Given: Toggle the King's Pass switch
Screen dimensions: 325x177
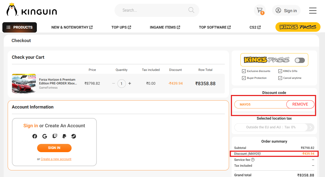Looking at the screenshot, I should pos(300,60).
